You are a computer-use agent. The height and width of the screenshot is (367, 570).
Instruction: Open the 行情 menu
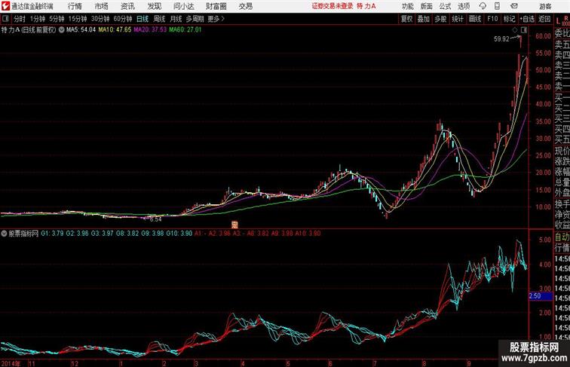(75, 6)
